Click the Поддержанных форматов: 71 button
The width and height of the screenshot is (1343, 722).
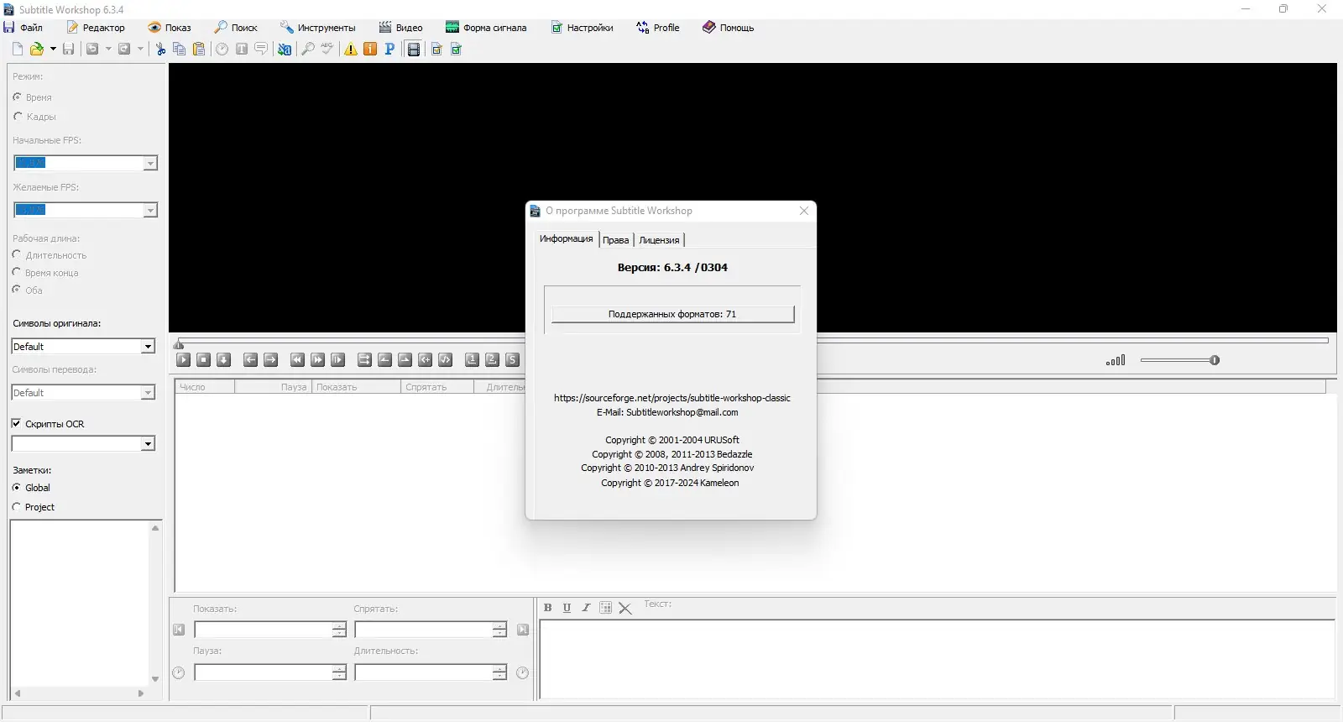(672, 314)
